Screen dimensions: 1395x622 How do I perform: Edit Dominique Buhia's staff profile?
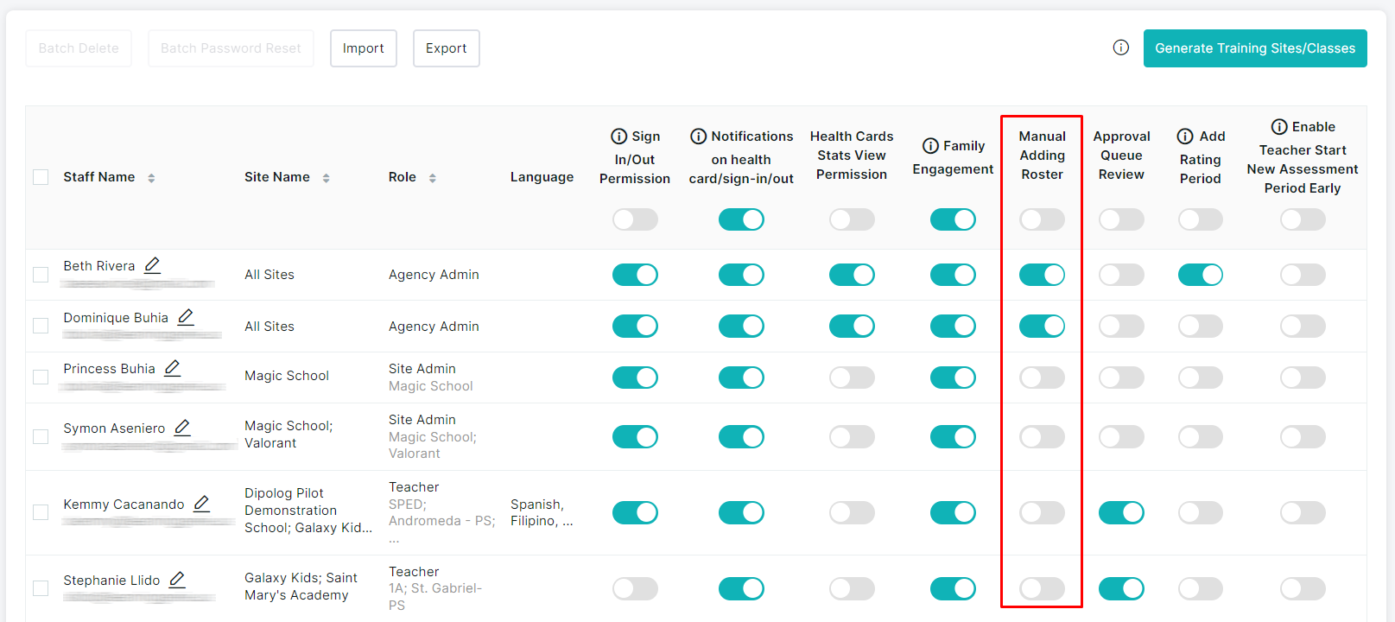[186, 317]
